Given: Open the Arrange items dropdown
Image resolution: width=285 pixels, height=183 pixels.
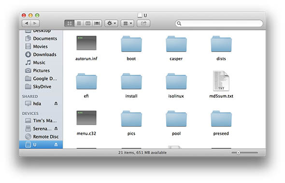Looking at the screenshot, I should (x=128, y=24).
